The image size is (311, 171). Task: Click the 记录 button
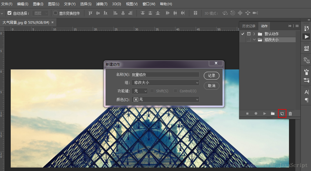211,76
